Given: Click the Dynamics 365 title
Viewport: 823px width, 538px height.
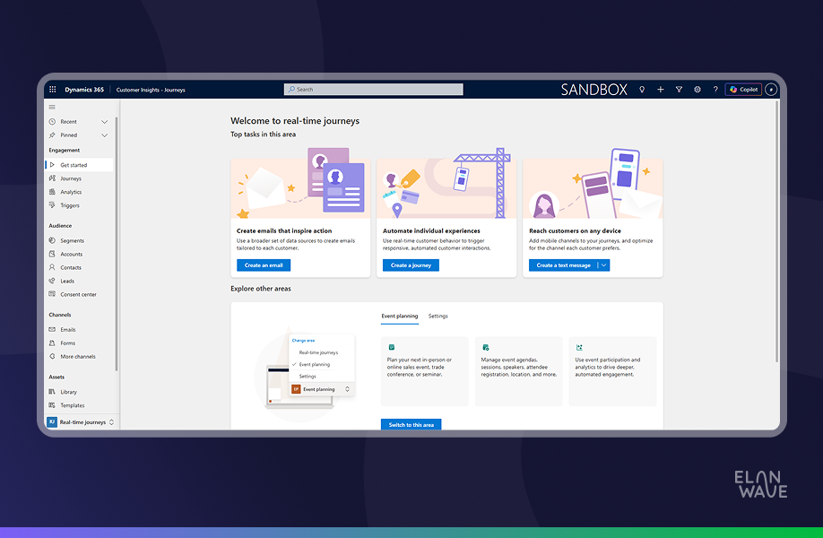Looking at the screenshot, I should pos(84,90).
